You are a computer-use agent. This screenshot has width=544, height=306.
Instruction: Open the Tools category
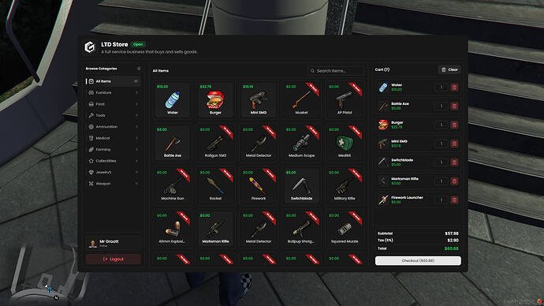[x=113, y=115]
